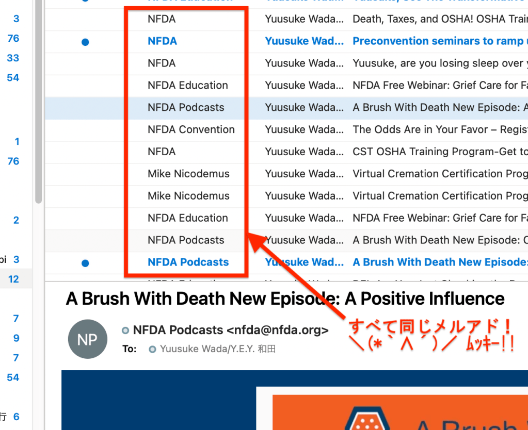The width and height of the screenshot is (528, 430).
Task: Open the sidebar mailbox with 9 unread
Action: click(16, 338)
